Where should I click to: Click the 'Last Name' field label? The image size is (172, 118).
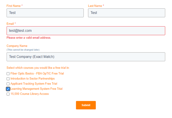95,6
